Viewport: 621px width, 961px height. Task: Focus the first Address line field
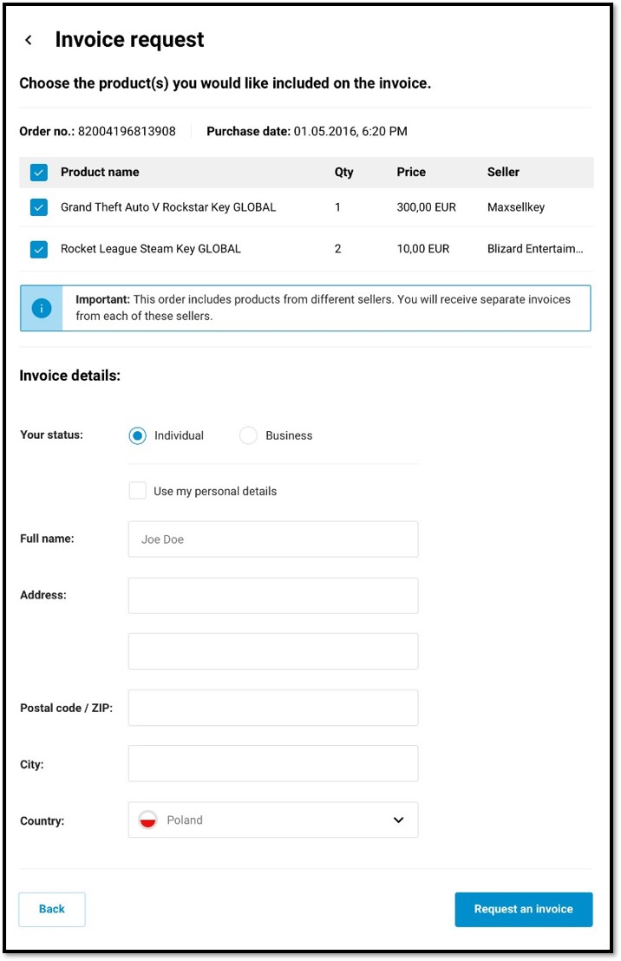coord(272,596)
